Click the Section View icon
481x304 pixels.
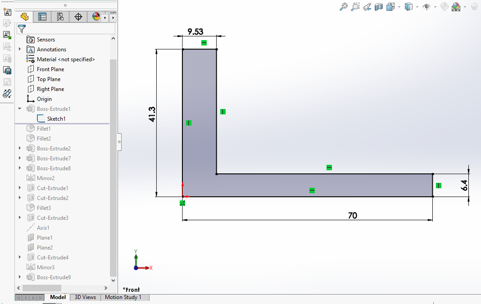379,7
